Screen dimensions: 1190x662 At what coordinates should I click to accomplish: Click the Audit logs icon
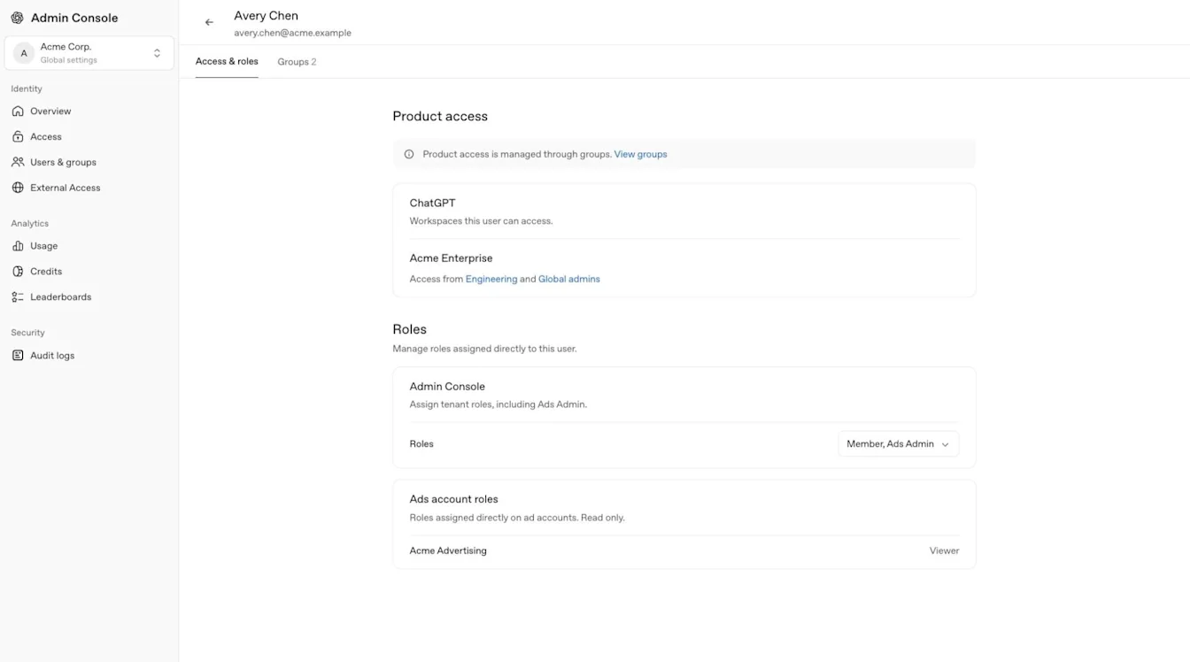(x=18, y=356)
